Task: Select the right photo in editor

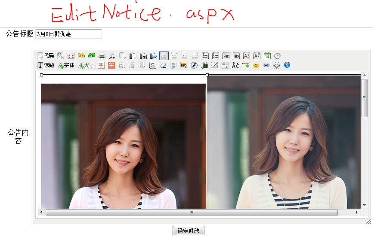Action: (x=284, y=142)
